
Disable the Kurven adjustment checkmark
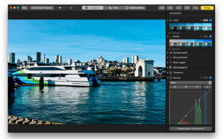pyautogui.click(x=210, y=78)
